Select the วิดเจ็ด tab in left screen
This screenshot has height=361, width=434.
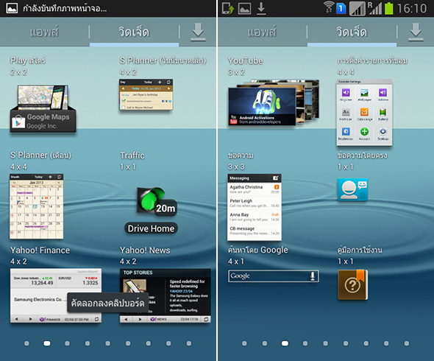click(134, 32)
